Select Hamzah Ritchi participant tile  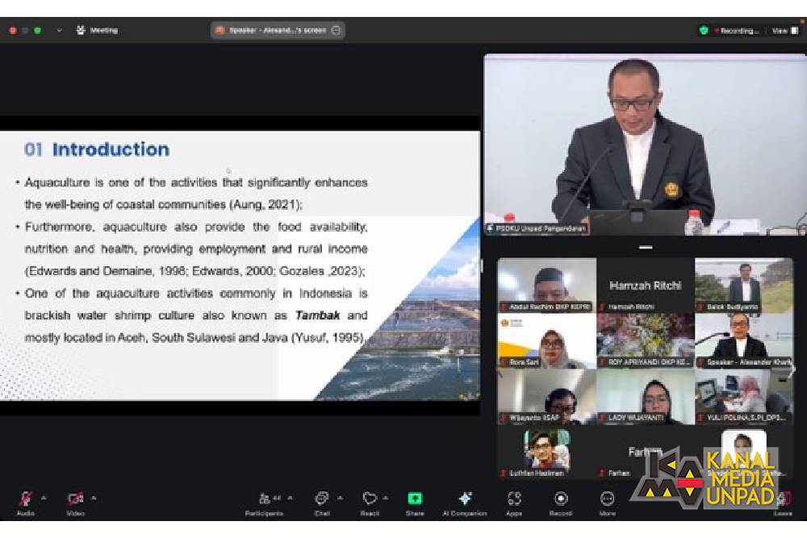coord(645,286)
